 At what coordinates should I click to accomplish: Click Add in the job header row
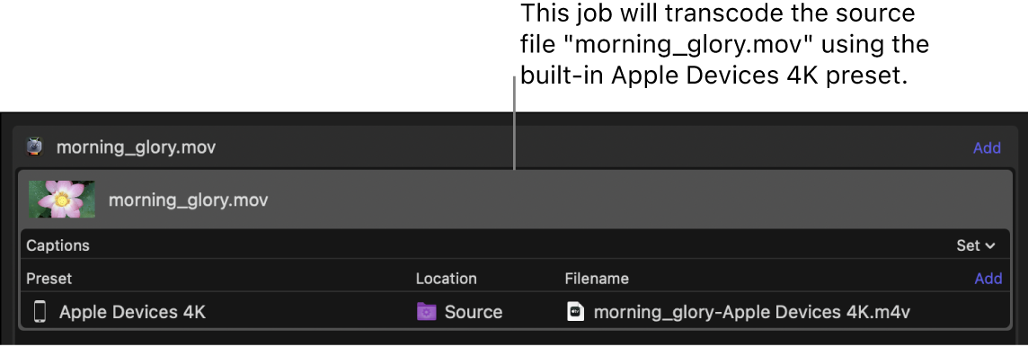tap(987, 147)
